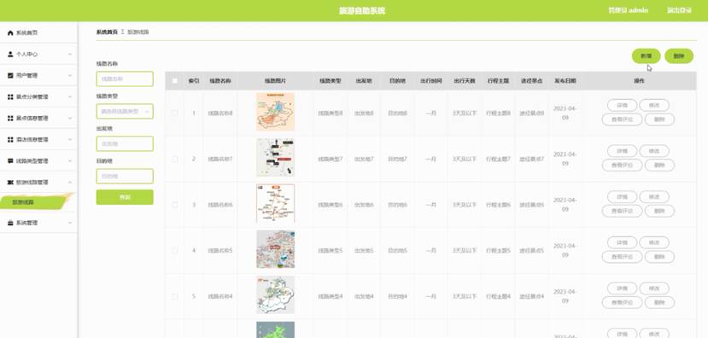
Task: Open 系统首页 in the sidebar
Action: [x=38, y=33]
